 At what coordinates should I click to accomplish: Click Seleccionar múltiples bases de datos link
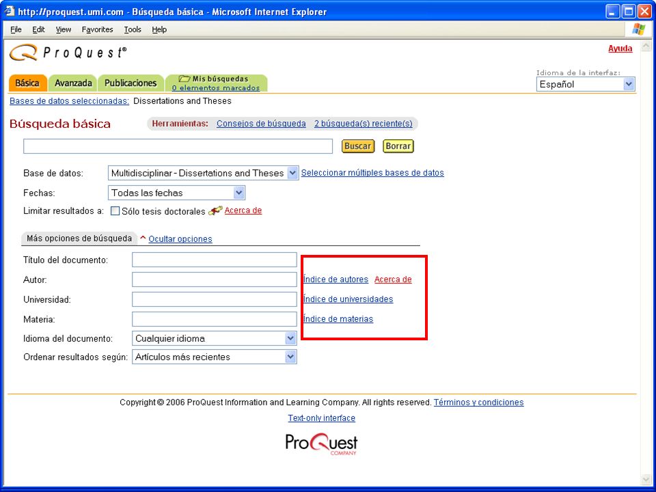pos(372,173)
